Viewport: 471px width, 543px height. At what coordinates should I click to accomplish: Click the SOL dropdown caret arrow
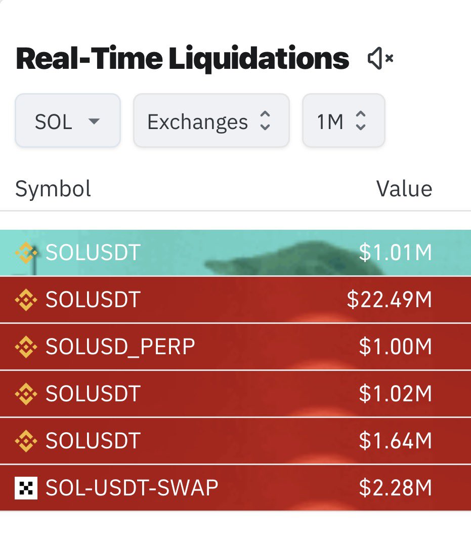coord(94,121)
